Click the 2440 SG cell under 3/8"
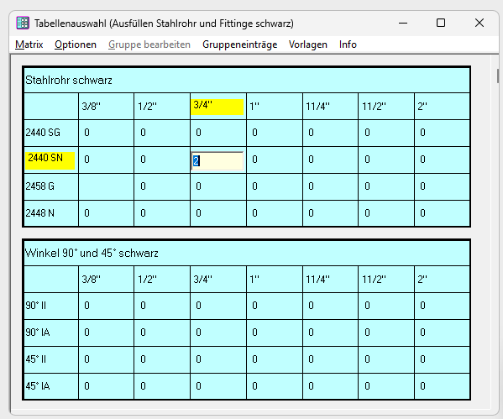Viewport: 503px width, 419px height. pyautogui.click(x=106, y=133)
